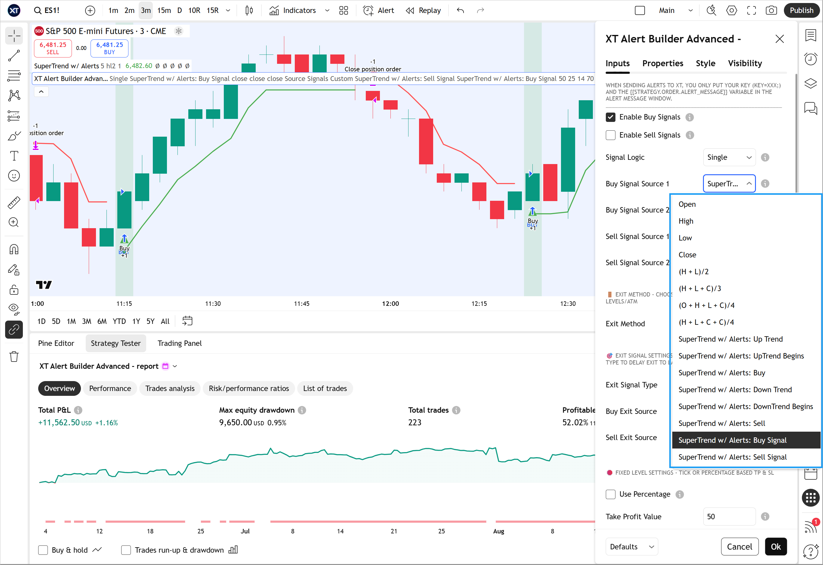The image size is (823, 565).
Task: Click the trash remove objects icon
Action: (14, 357)
